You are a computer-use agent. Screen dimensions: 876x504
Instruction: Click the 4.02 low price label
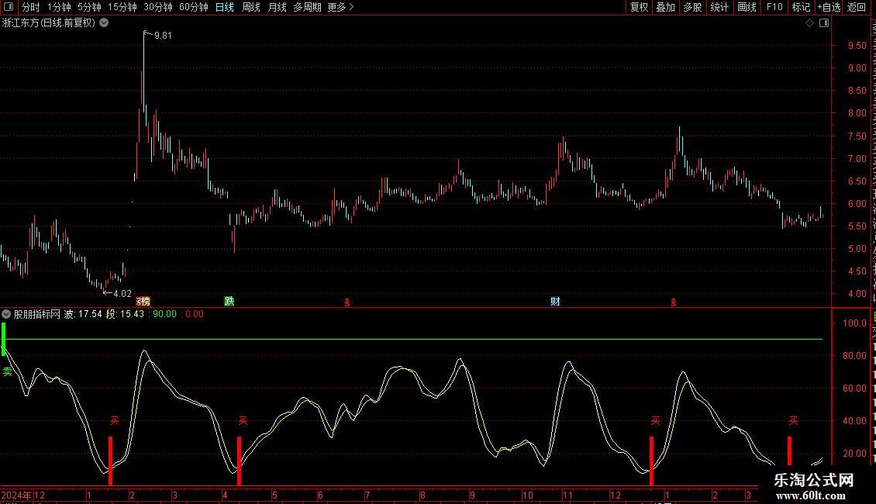pos(122,294)
